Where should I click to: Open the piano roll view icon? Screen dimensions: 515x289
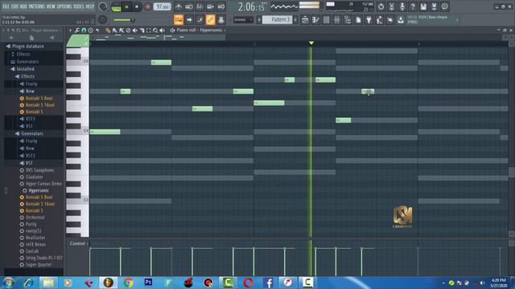coord(315,20)
